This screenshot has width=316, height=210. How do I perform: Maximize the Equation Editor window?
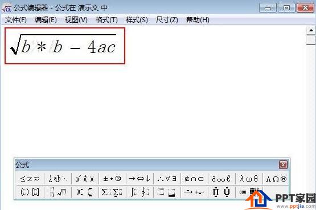point(286,8)
